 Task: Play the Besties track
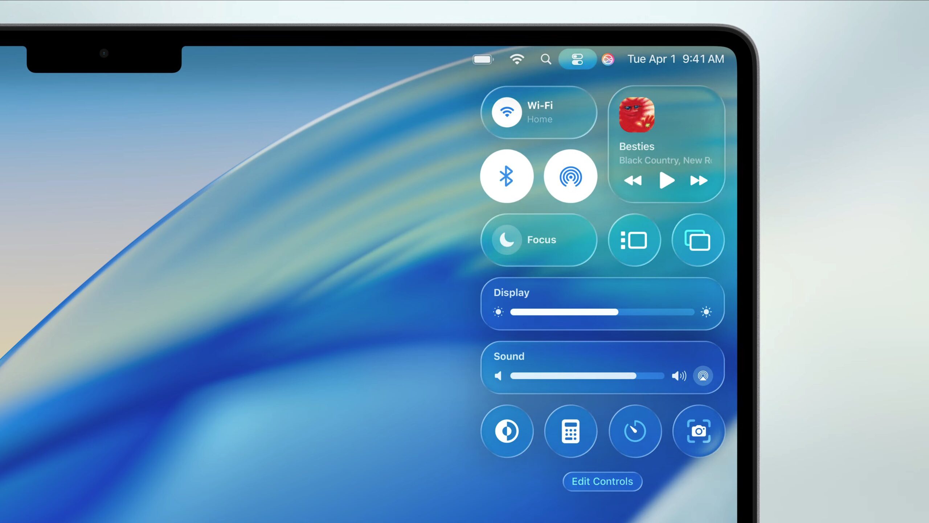tap(667, 181)
